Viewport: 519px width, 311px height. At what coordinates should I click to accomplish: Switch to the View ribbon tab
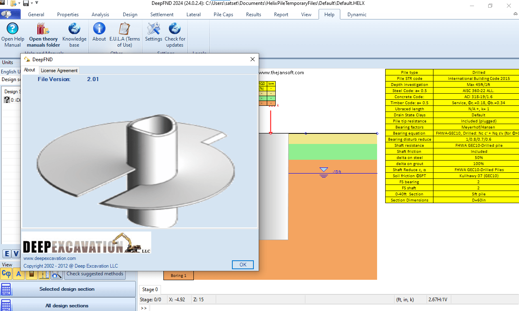click(307, 15)
